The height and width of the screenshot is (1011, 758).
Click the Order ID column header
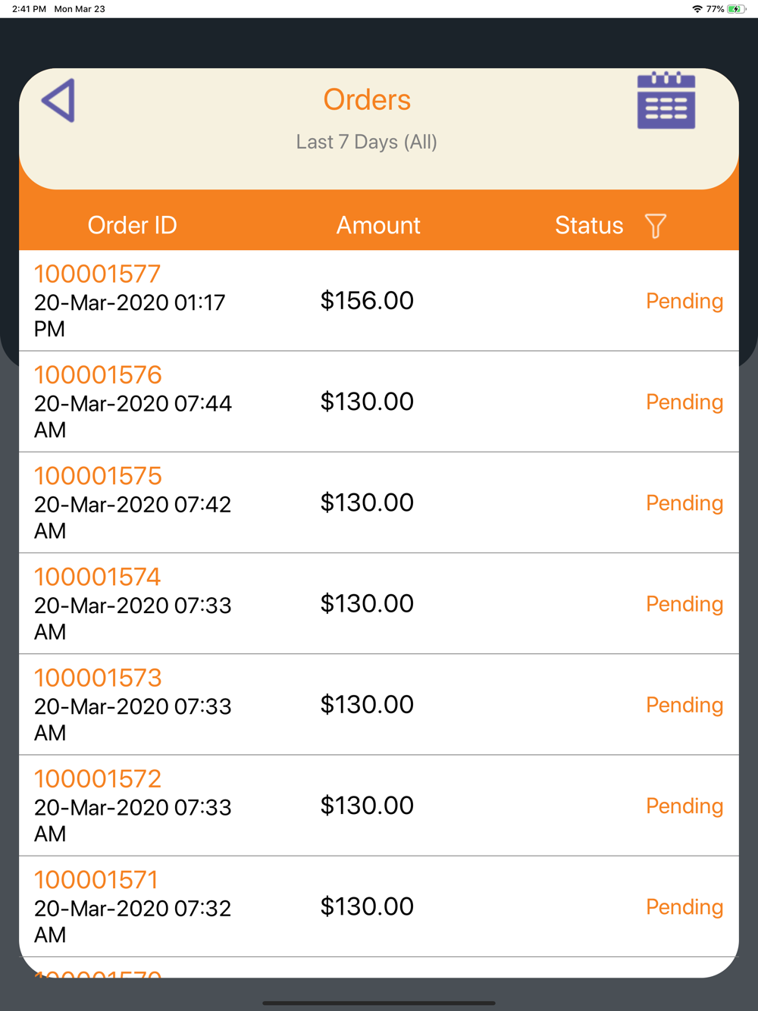[x=132, y=226]
